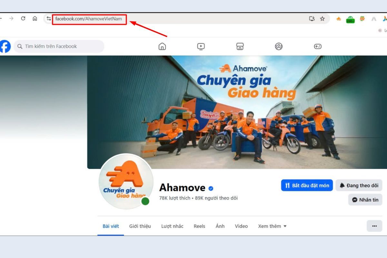
Task: Open the 'Ảnh' photos tab
Action: pos(220,226)
